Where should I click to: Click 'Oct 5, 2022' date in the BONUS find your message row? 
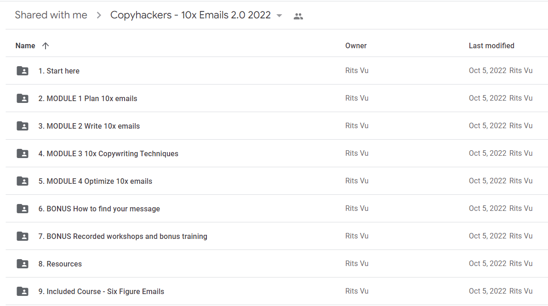(487, 209)
